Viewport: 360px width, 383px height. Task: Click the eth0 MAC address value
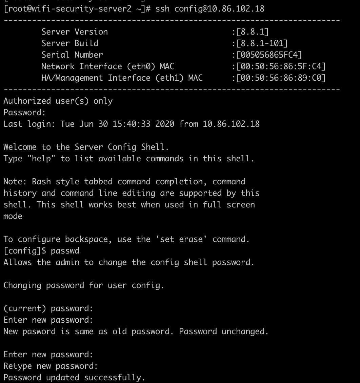(x=281, y=66)
